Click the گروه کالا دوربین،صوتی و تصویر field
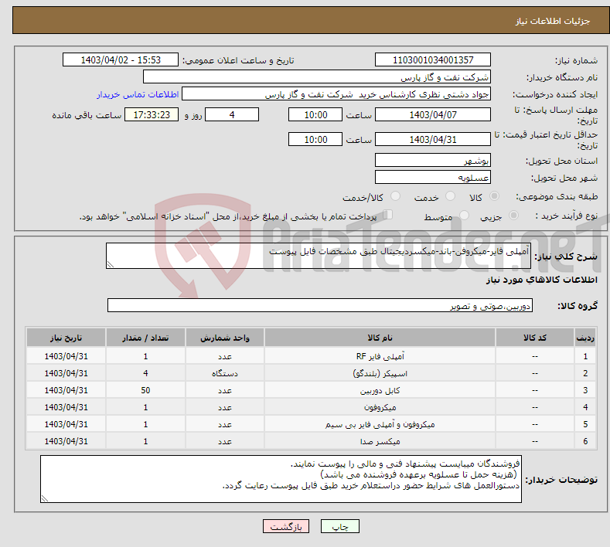 tap(320, 305)
